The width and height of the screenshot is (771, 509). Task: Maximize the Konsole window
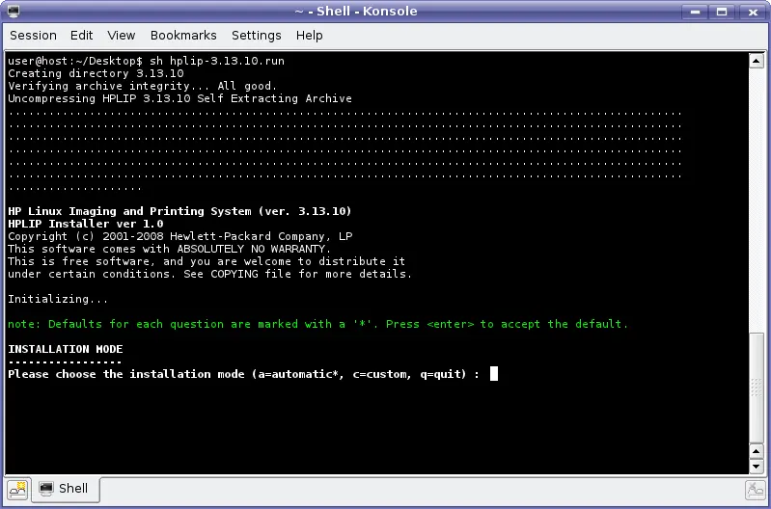pyautogui.click(x=722, y=12)
